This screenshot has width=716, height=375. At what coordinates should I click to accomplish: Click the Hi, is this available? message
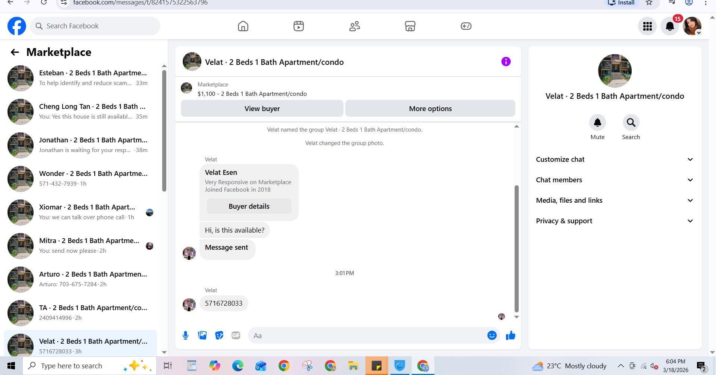click(x=235, y=230)
